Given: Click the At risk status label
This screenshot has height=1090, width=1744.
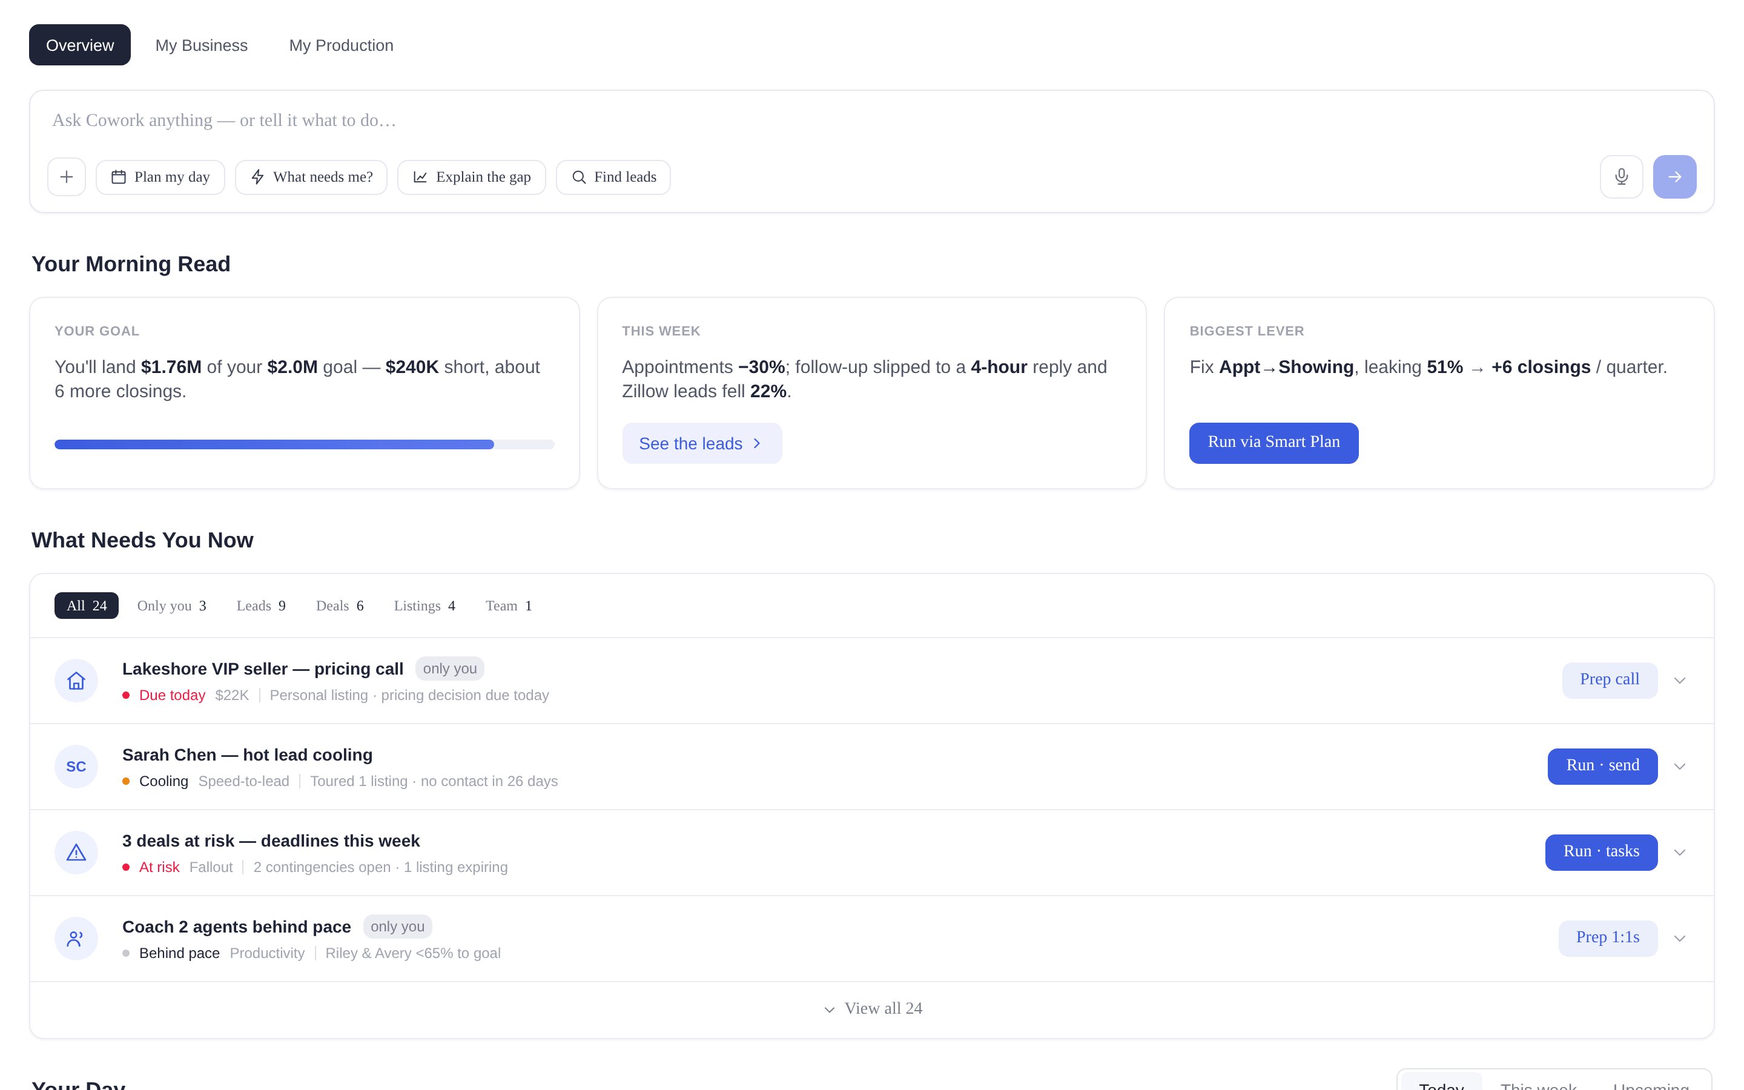Looking at the screenshot, I should tap(159, 867).
